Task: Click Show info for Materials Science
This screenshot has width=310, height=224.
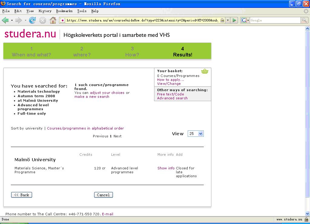Action: tap(166, 168)
